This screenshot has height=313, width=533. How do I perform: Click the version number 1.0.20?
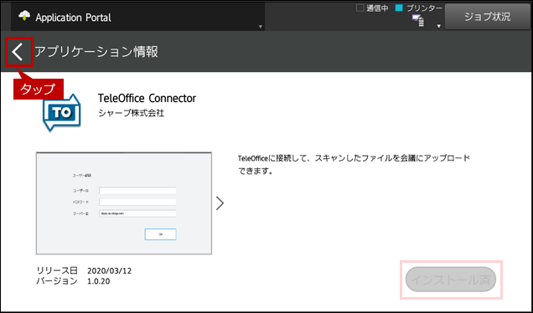pos(99,281)
